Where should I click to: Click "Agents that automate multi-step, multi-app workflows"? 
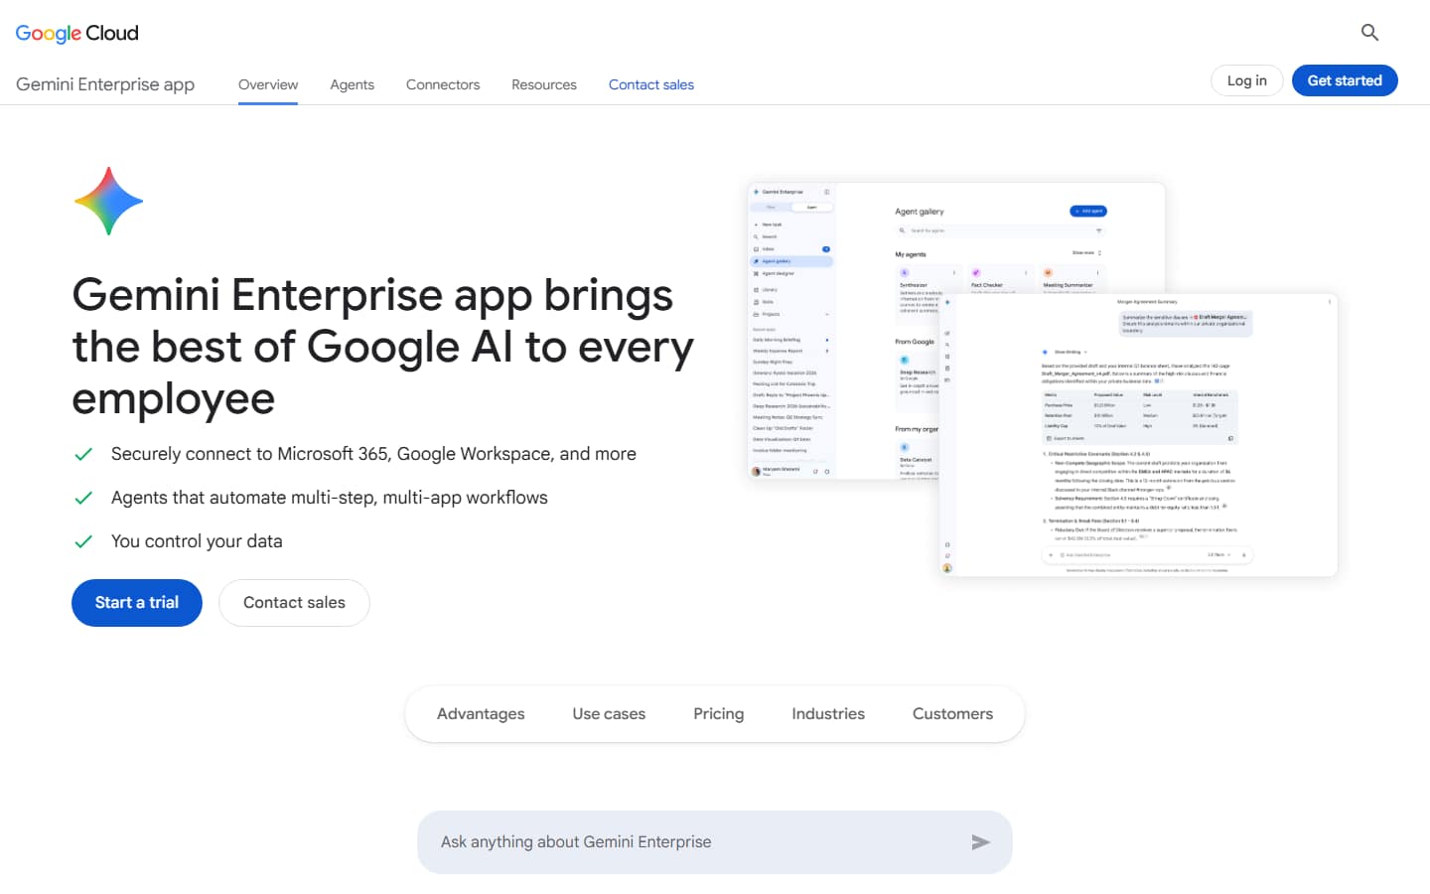coord(330,498)
